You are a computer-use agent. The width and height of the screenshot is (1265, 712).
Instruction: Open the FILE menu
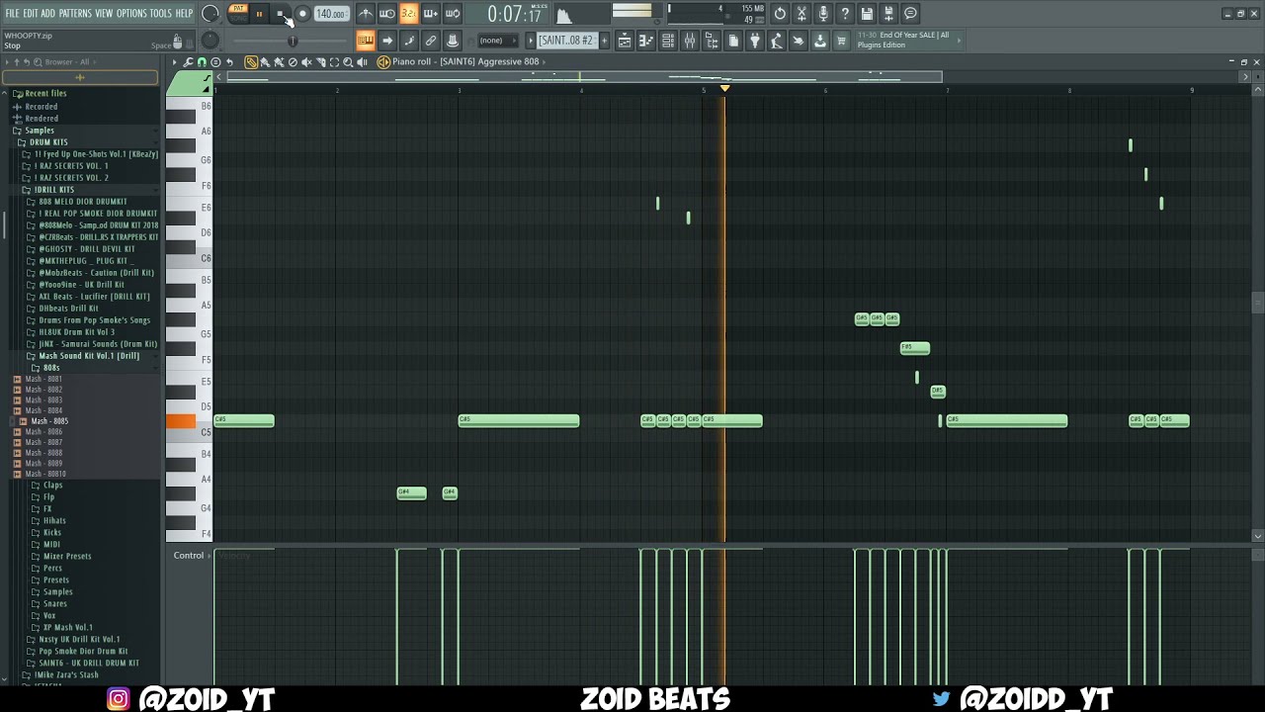[x=12, y=14]
